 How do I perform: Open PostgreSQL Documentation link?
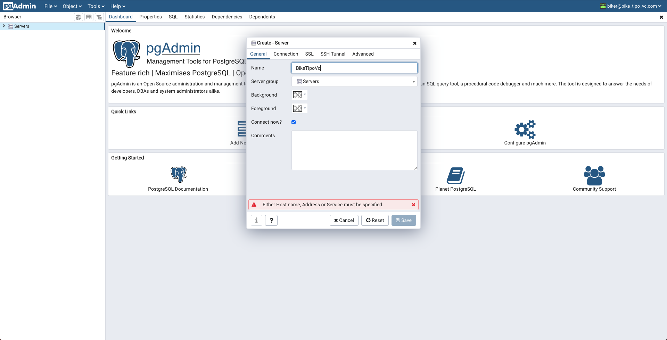tap(178, 189)
